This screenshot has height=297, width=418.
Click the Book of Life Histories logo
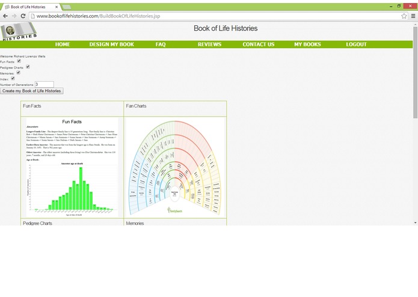(19, 32)
